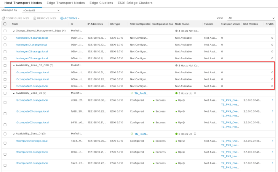The height and width of the screenshot is (172, 278).
Task: Click the N-VDS count for r2compute02
Action: coord(272,122)
